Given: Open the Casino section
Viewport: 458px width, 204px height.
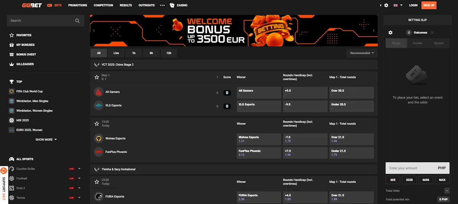Looking at the screenshot, I should 179,5.
